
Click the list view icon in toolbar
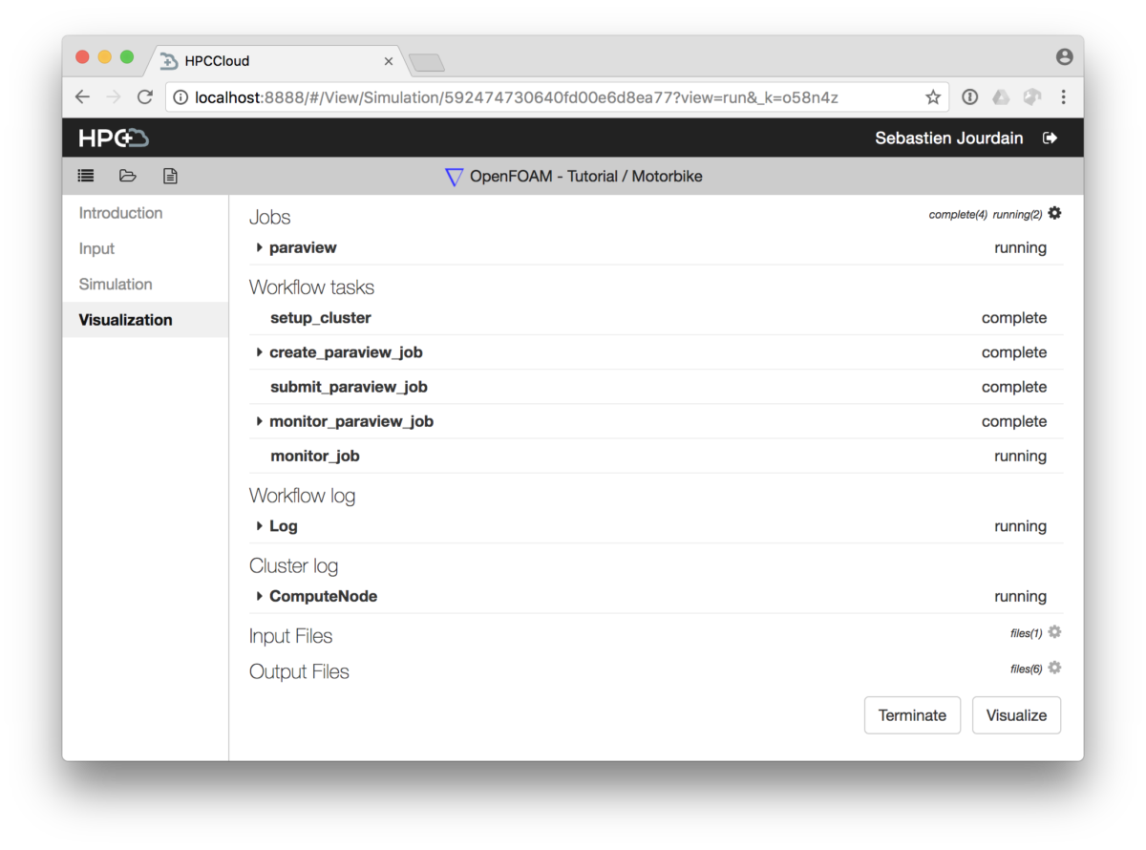coord(86,176)
